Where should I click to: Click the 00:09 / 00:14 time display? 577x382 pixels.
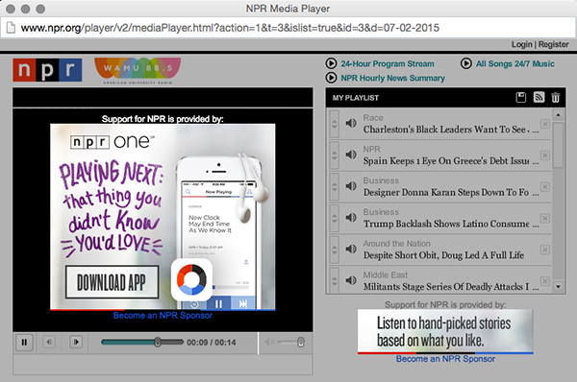pos(212,343)
